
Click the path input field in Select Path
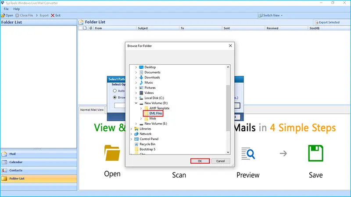tap(119, 106)
